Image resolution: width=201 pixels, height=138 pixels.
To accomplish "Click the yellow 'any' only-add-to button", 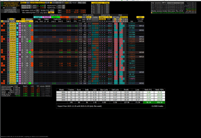I will [x=51, y=13].
